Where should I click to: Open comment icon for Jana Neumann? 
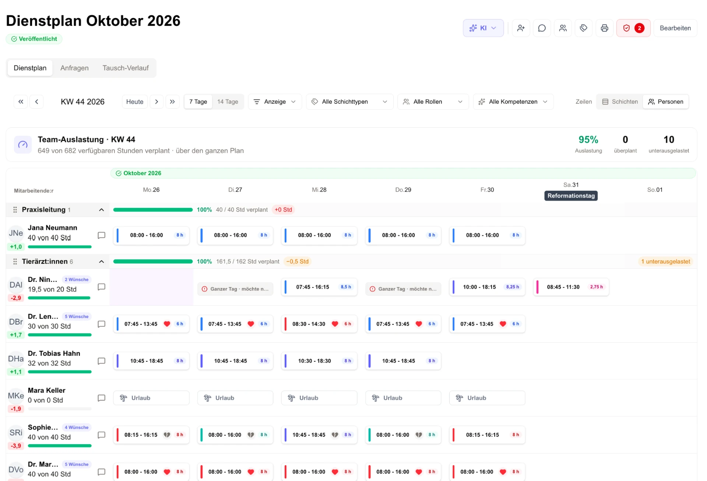[101, 235]
